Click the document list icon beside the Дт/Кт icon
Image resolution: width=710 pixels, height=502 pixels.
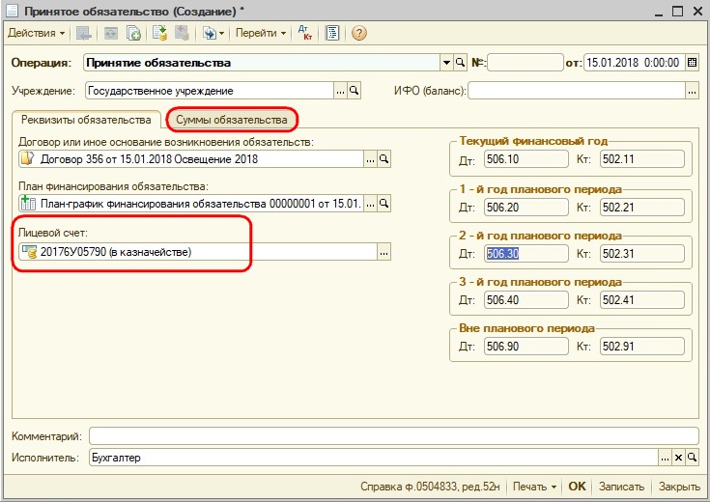point(333,33)
